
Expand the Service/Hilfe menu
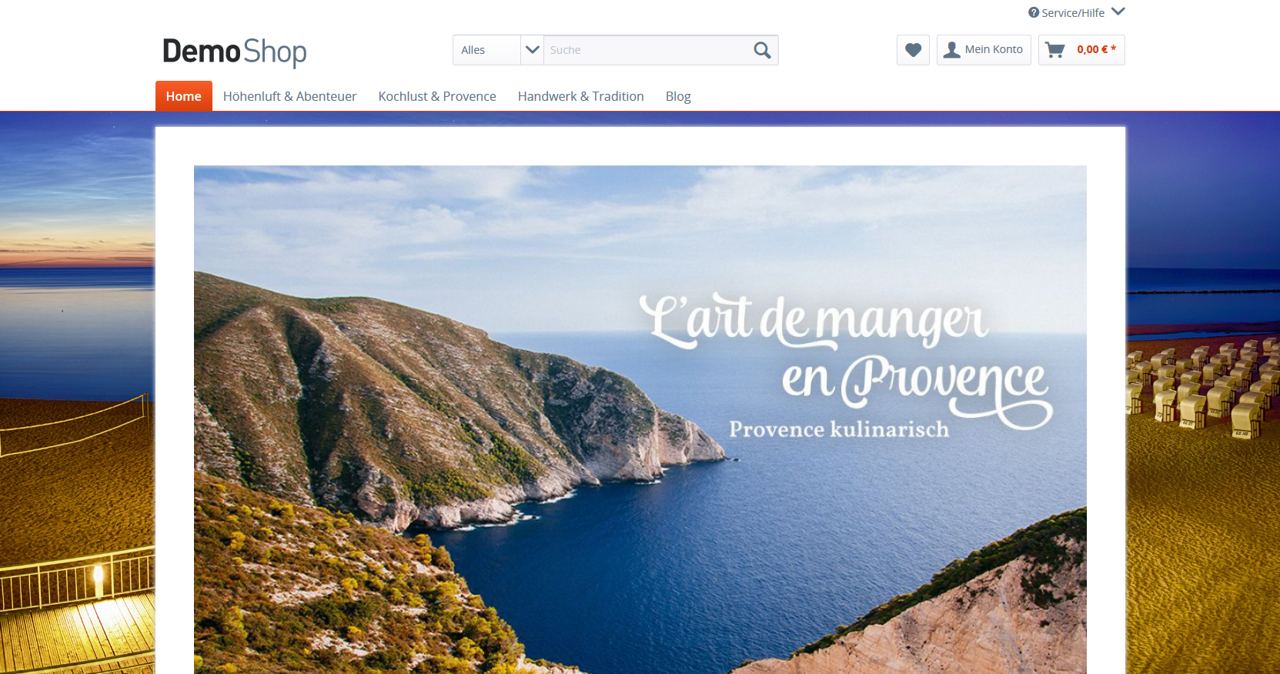pos(1076,12)
